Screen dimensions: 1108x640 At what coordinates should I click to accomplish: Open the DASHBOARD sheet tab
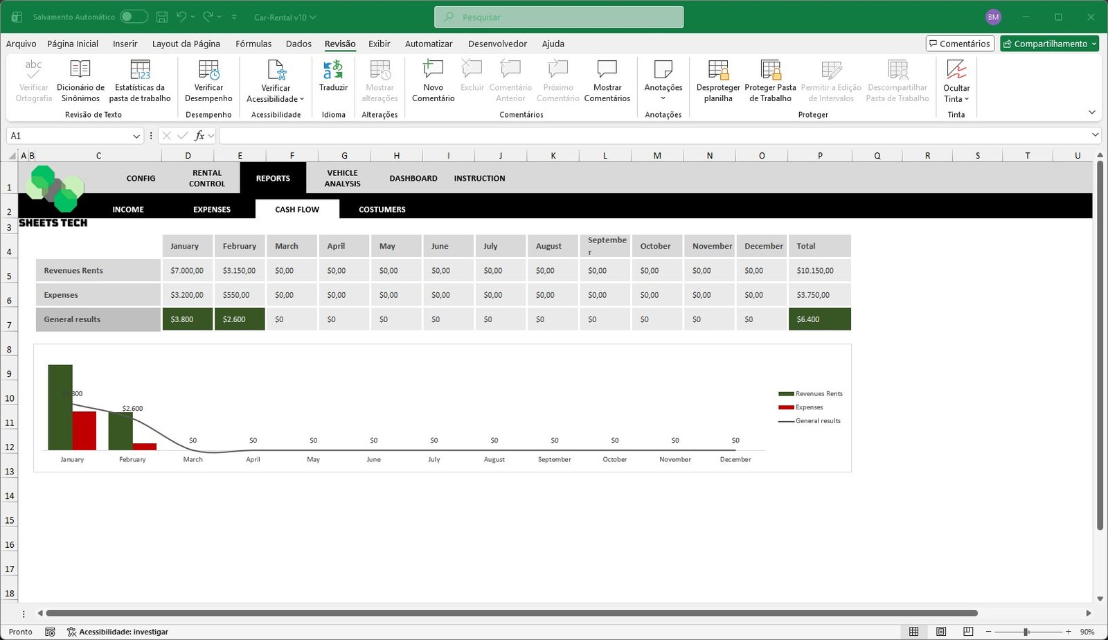point(413,178)
